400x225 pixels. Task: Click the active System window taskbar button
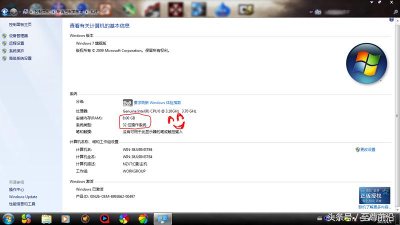coord(162,219)
